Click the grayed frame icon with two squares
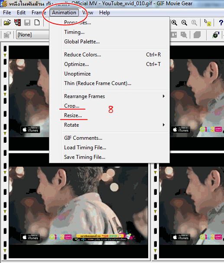Image resolution: width=224 pixels, height=263 pixels. 174,35
